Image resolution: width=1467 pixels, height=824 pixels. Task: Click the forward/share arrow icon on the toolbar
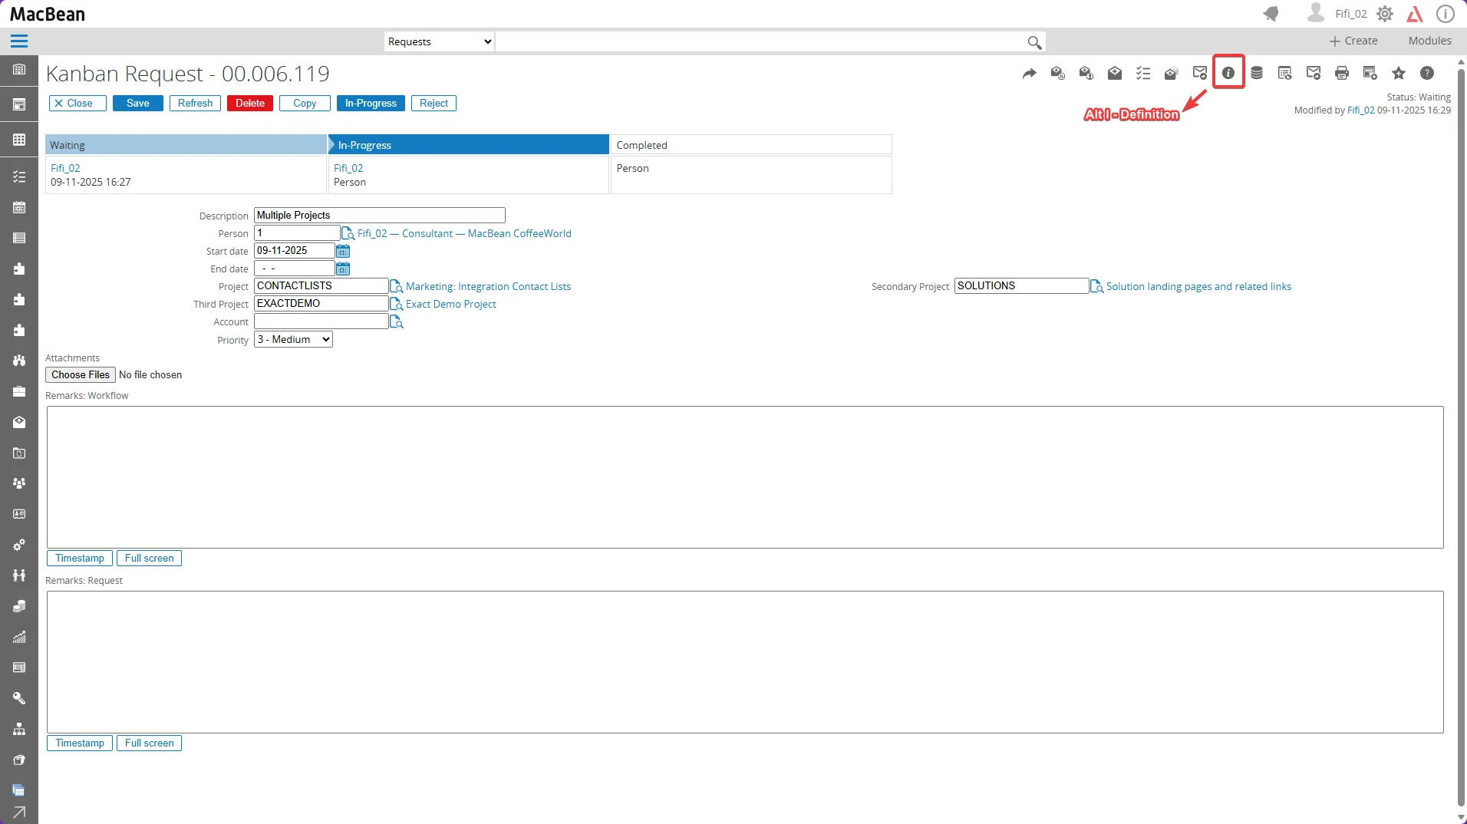[1030, 73]
